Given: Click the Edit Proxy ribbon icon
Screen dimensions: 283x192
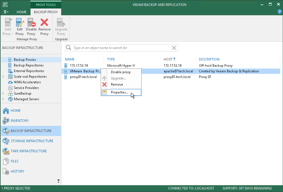Looking at the screenshot, I should (x=20, y=22).
